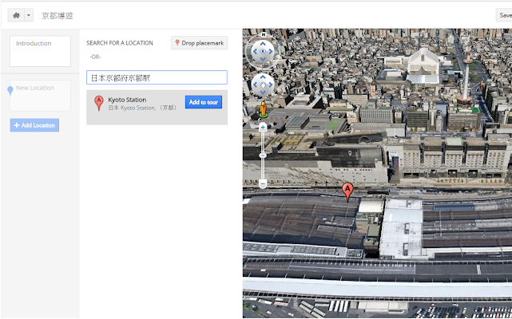Viewport: 512px width, 319px height.
Task: Click the Drop placemark button
Action: pyautogui.click(x=199, y=42)
